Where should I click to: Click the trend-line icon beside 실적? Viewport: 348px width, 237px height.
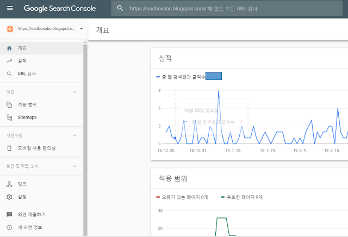(9, 61)
